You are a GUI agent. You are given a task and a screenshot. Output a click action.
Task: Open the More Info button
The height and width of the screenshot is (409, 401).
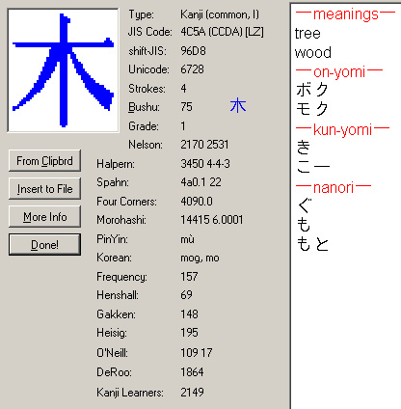(44, 217)
